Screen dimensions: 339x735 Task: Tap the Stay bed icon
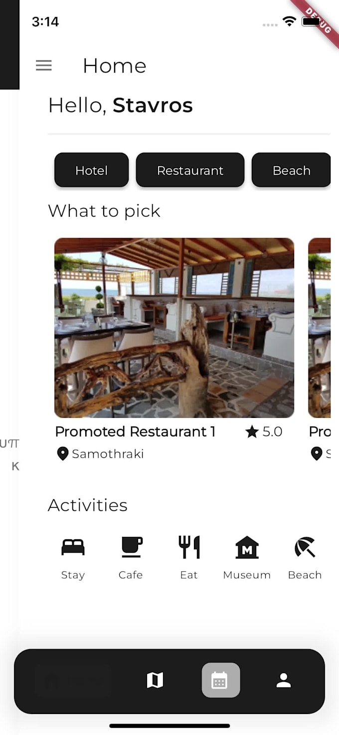click(x=73, y=547)
